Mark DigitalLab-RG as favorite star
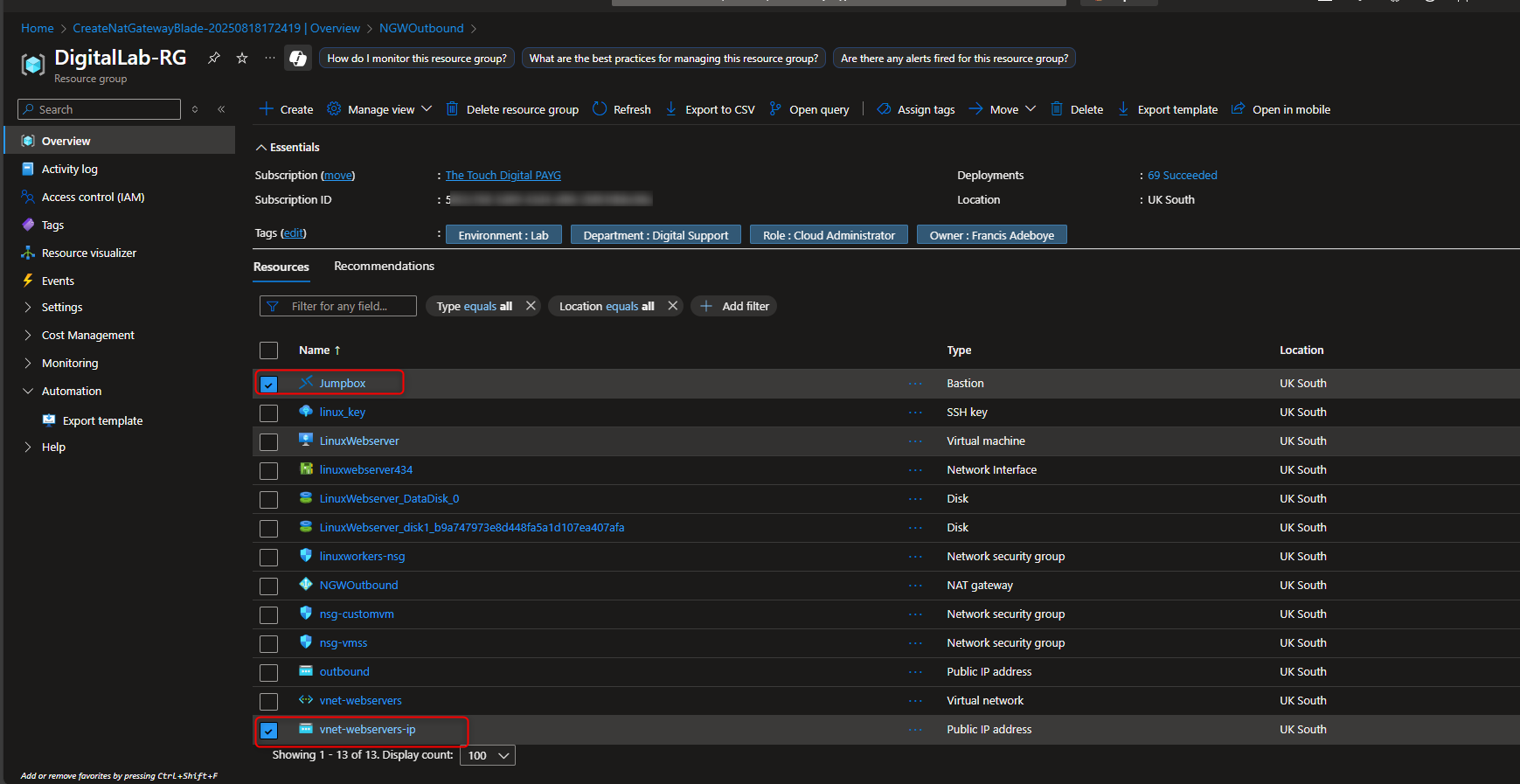 point(242,58)
